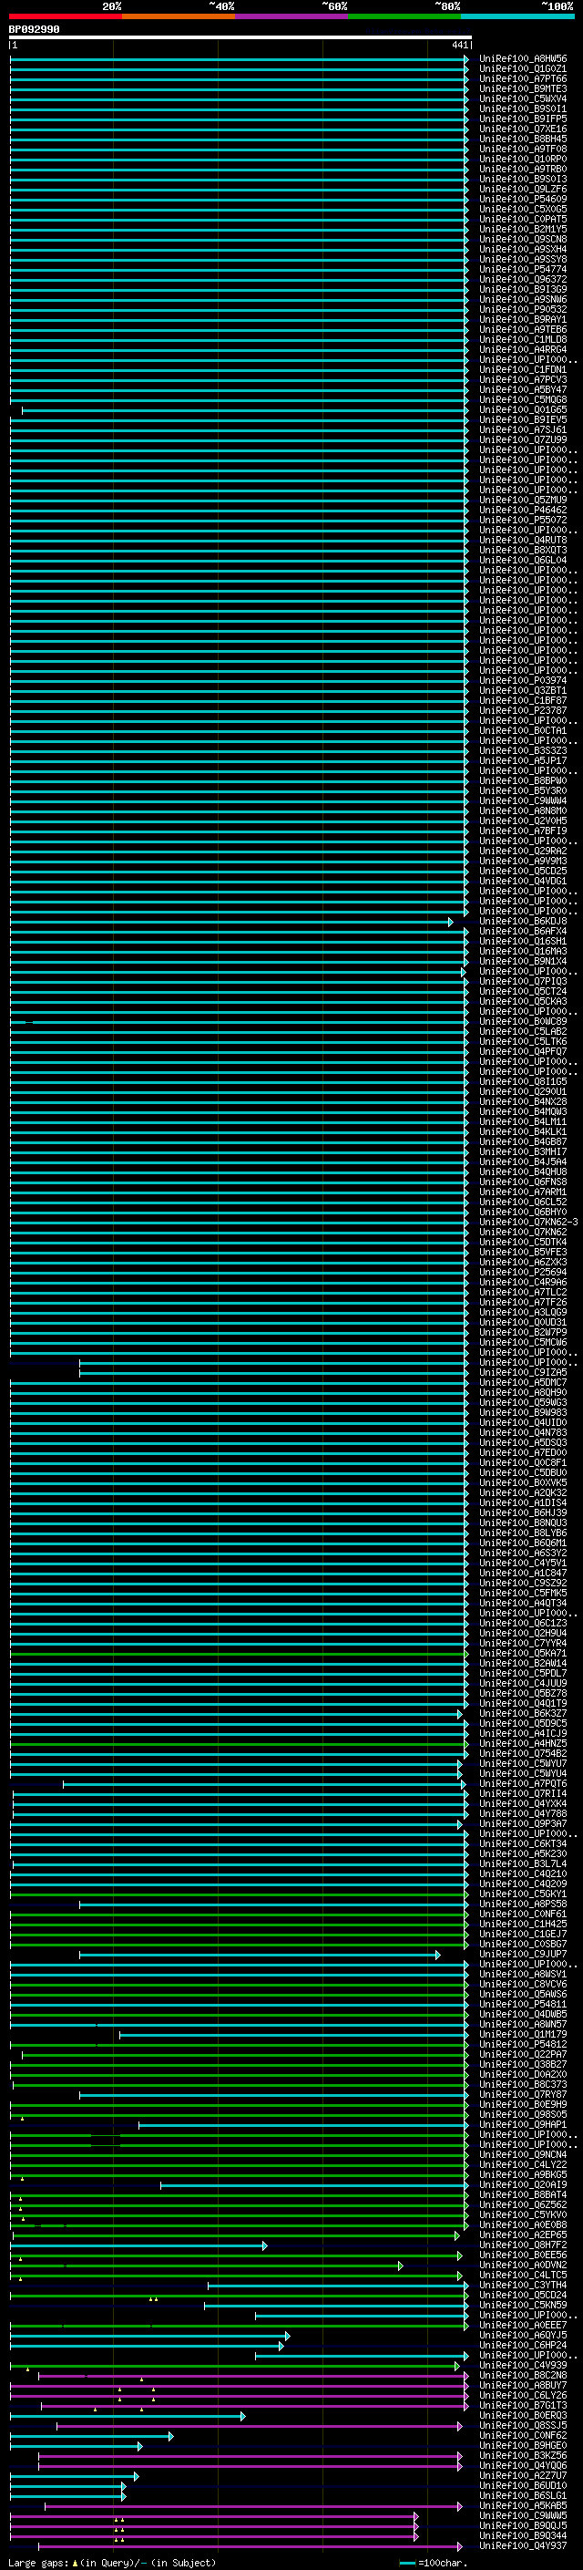Select hit label UniRef100_Q8SSJ5
The width and height of the screenshot is (583, 2570).
[523, 2425]
